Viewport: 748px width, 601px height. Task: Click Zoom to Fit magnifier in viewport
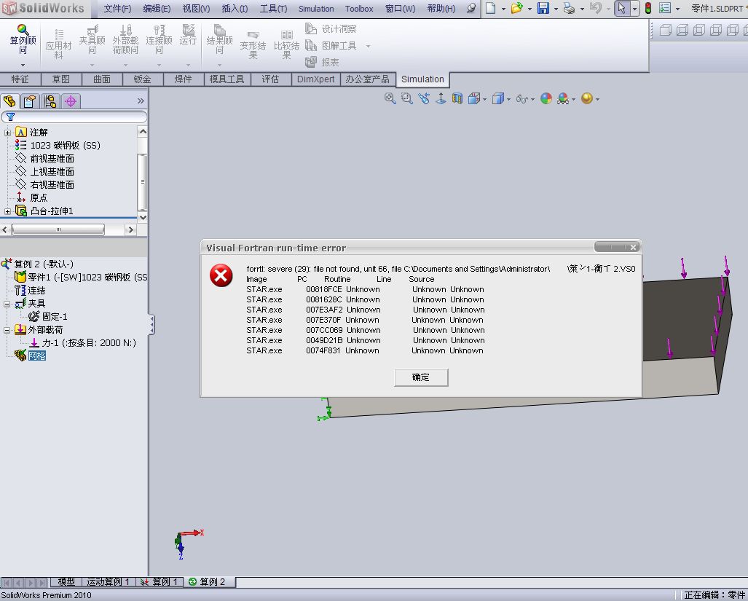point(390,99)
